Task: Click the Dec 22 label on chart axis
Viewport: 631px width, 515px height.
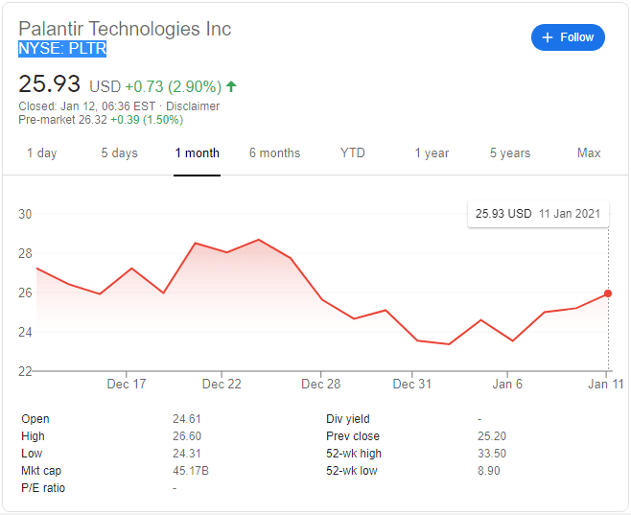Action: 222,384
